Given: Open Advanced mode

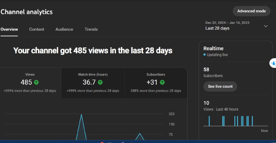Looking at the screenshot, I should tap(252, 11).
